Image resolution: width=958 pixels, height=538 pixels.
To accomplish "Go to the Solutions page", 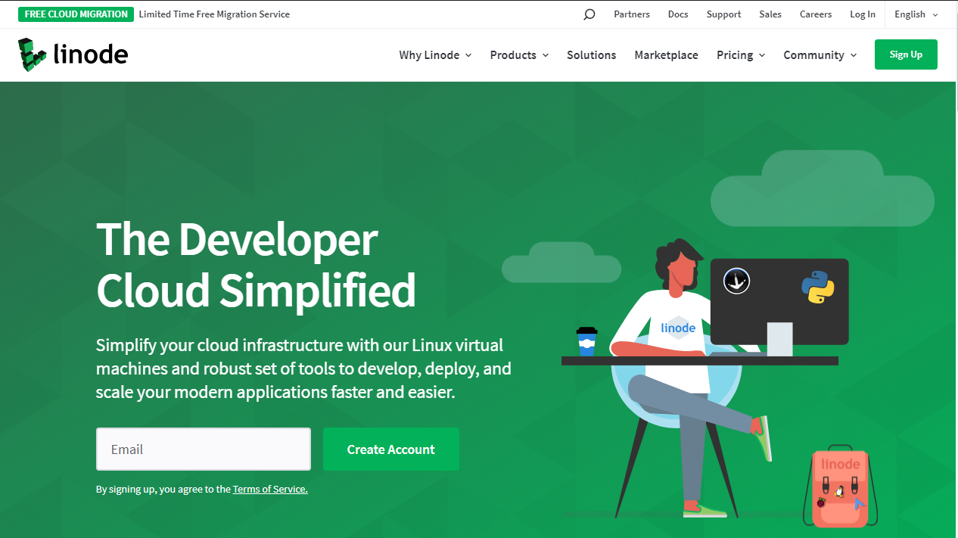I will (x=591, y=55).
